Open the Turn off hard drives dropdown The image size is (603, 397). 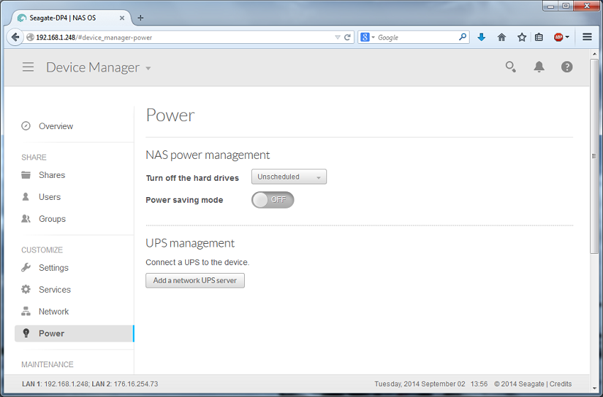point(289,177)
